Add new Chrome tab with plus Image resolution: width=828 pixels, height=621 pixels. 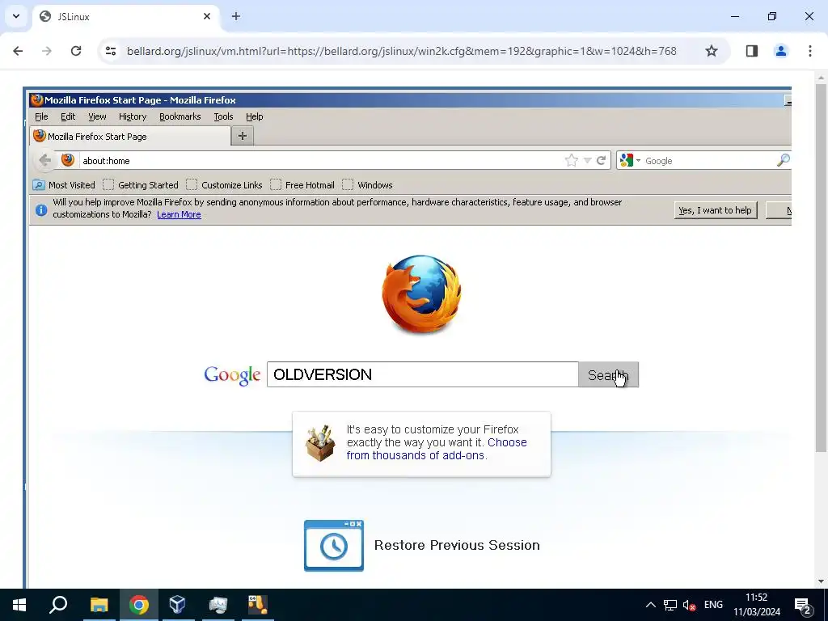coord(236,16)
